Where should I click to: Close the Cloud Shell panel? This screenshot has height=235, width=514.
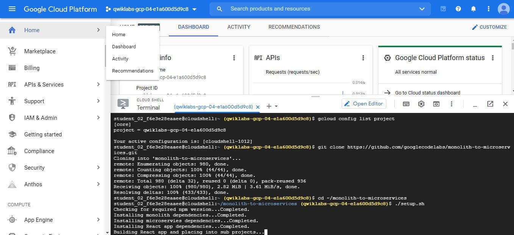point(505,104)
